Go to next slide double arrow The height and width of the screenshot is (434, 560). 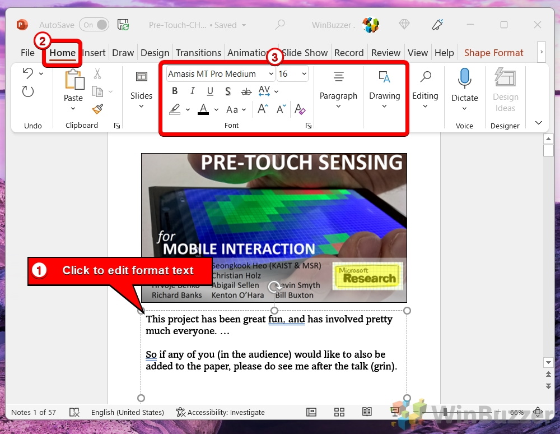point(548,386)
